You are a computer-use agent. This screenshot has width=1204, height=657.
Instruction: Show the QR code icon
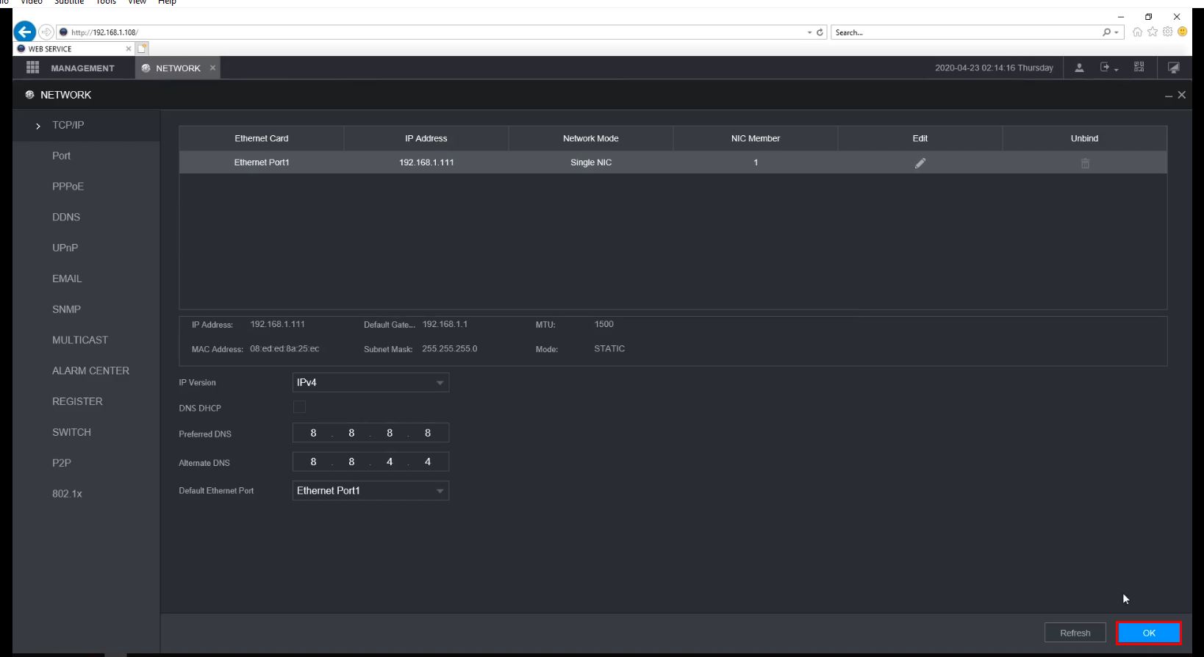[1139, 67]
